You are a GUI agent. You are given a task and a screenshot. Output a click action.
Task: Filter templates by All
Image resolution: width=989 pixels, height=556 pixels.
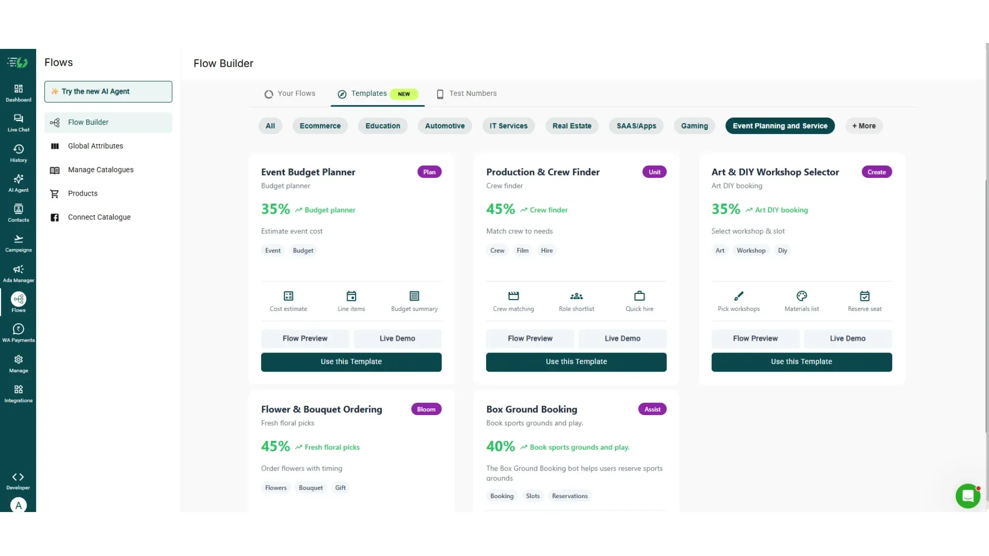pyautogui.click(x=270, y=126)
